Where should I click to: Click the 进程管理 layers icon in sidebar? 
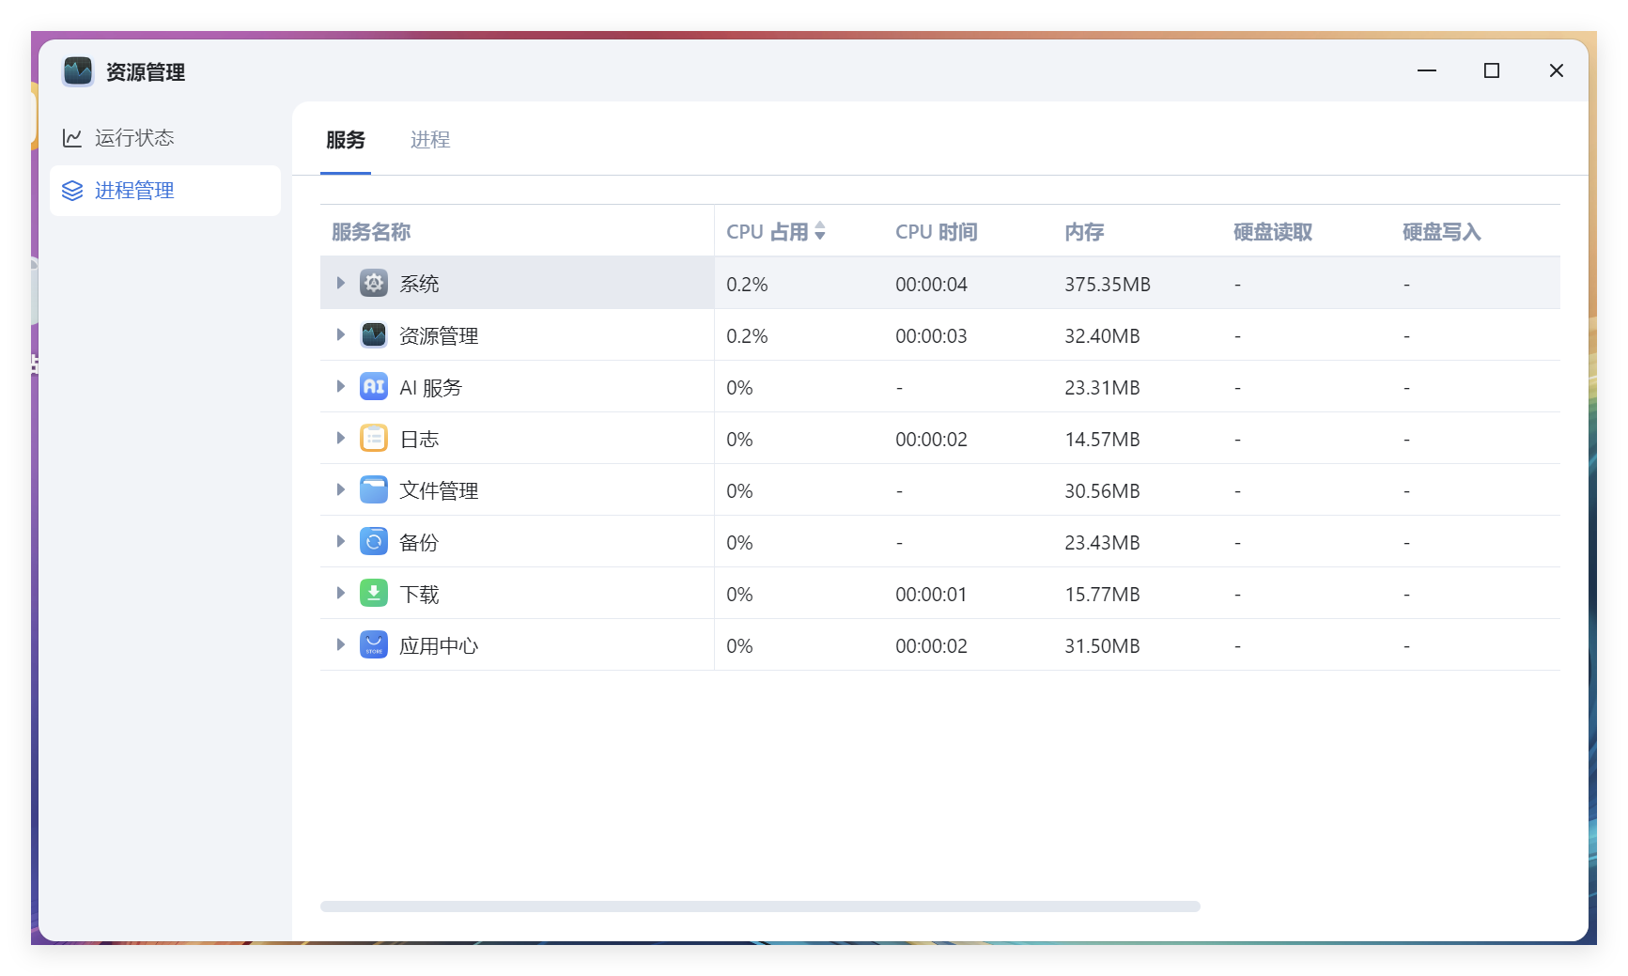72,191
